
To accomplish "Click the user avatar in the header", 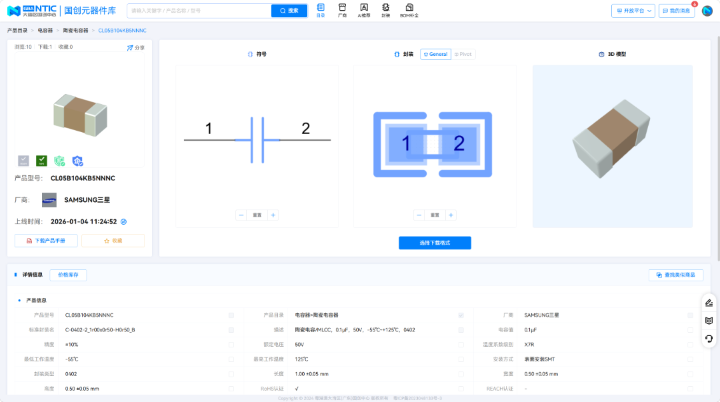I will click(x=707, y=11).
